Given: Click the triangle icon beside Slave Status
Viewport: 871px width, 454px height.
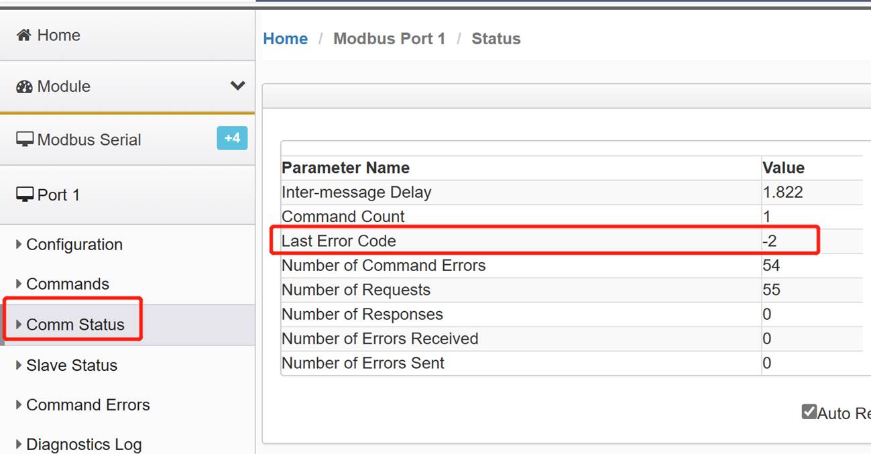Looking at the screenshot, I should 19,365.
